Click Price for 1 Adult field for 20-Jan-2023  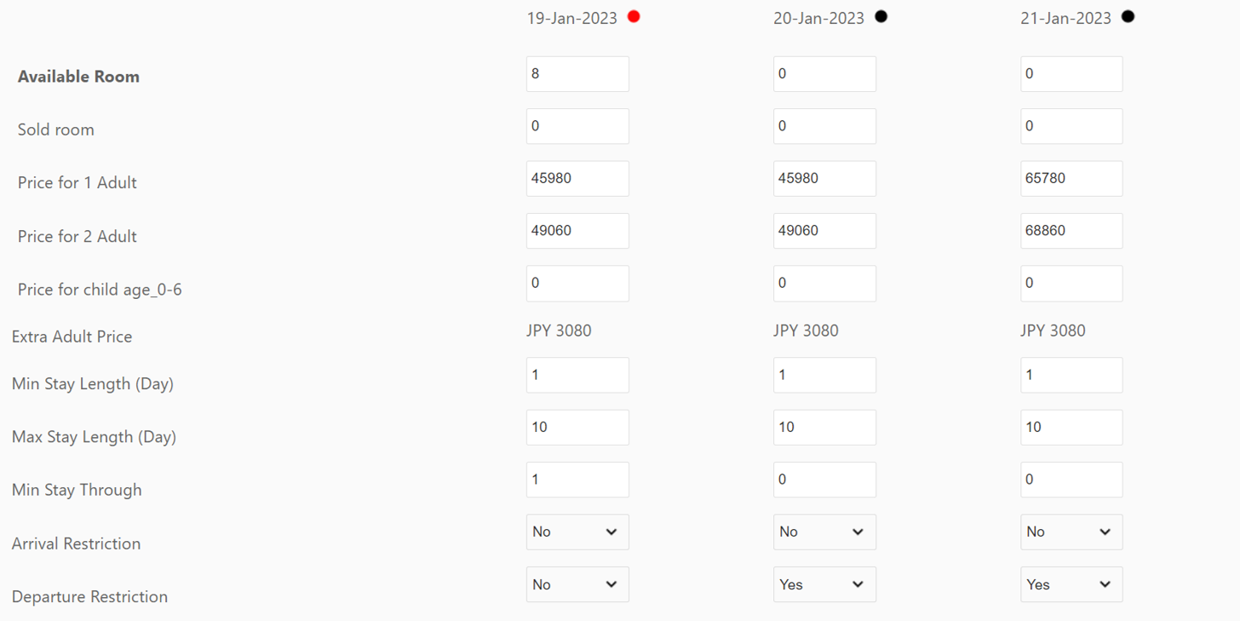coord(824,179)
